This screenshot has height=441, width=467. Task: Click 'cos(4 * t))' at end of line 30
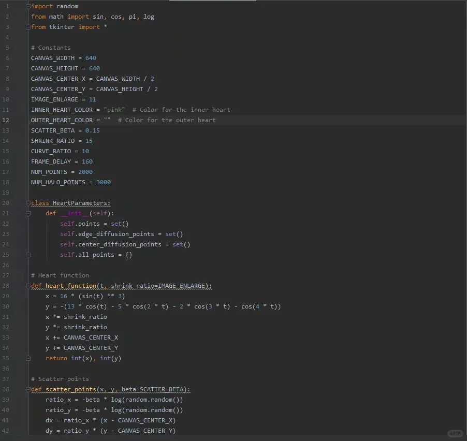[261, 307]
